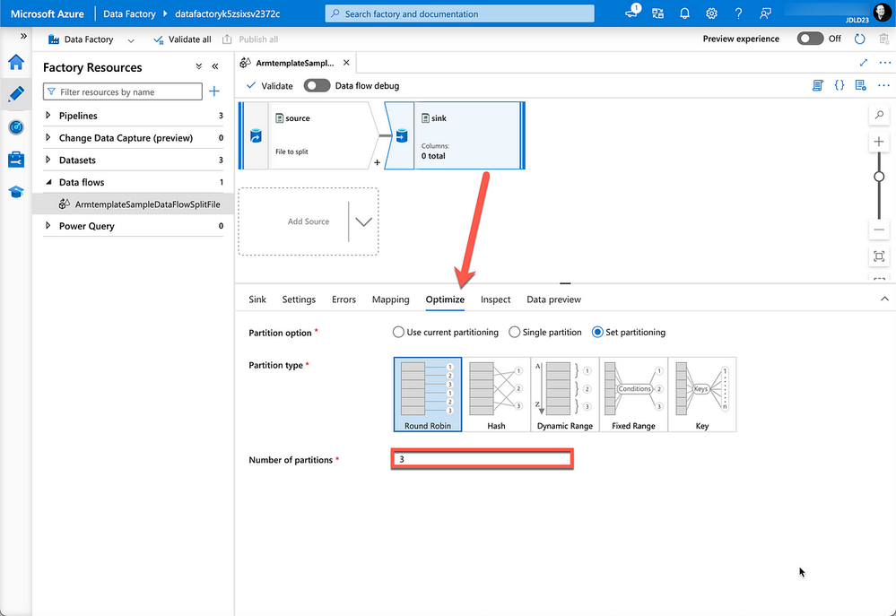Open the Monitor gauge icon
The width and height of the screenshot is (896, 616).
[16, 126]
